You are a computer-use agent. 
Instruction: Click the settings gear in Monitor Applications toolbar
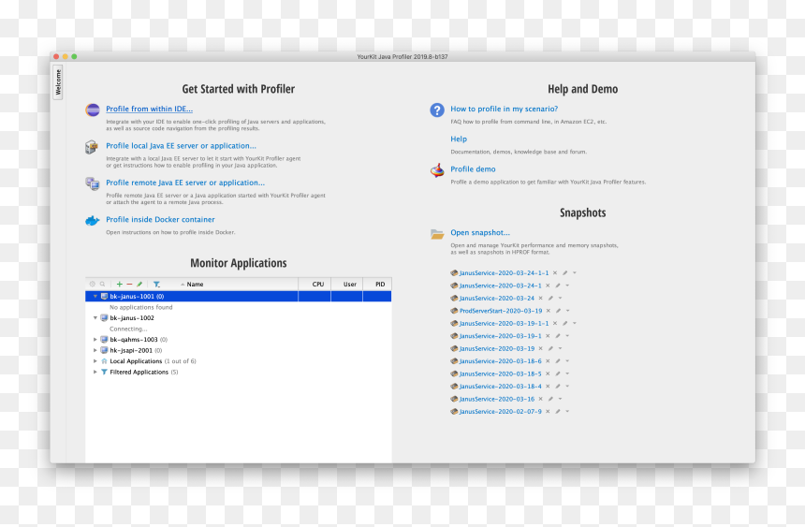(x=93, y=284)
